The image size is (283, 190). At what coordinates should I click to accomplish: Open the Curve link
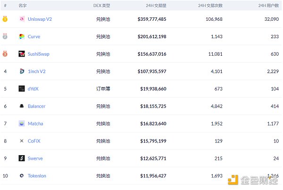coord(34,37)
